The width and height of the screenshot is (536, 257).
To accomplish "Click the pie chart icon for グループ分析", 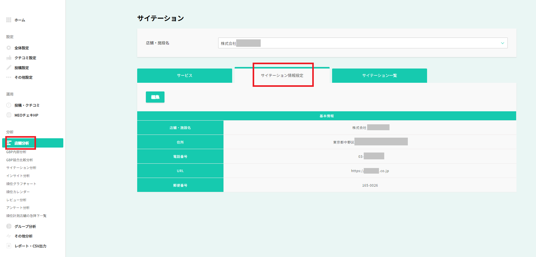I will [x=9, y=226].
